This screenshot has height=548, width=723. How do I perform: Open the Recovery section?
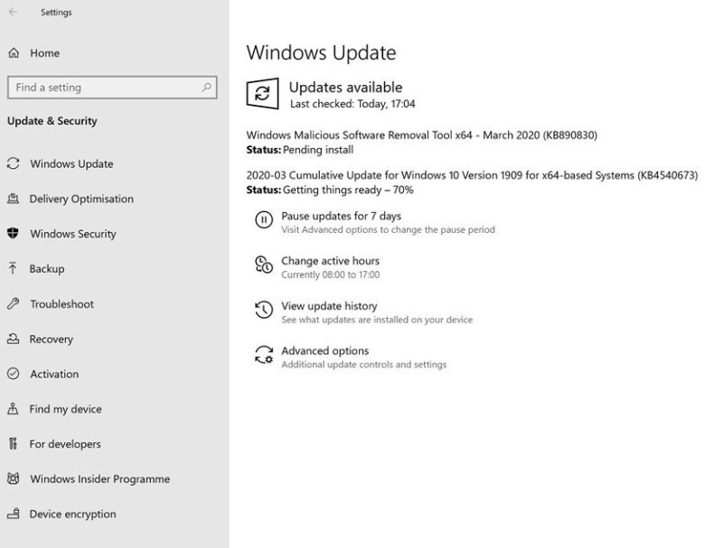[x=52, y=339]
